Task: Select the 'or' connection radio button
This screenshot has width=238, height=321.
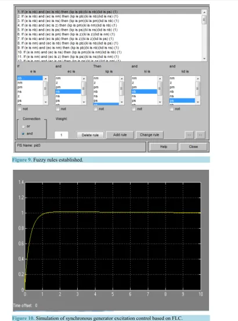Action: [x=23, y=126]
